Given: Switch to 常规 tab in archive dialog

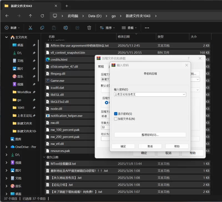Looking at the screenshot, I should pyautogui.click(x=101, y=67).
